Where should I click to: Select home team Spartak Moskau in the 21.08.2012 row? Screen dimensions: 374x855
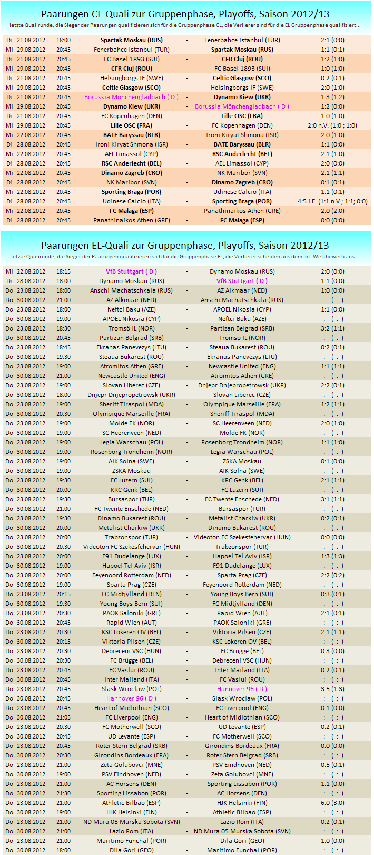(x=132, y=40)
